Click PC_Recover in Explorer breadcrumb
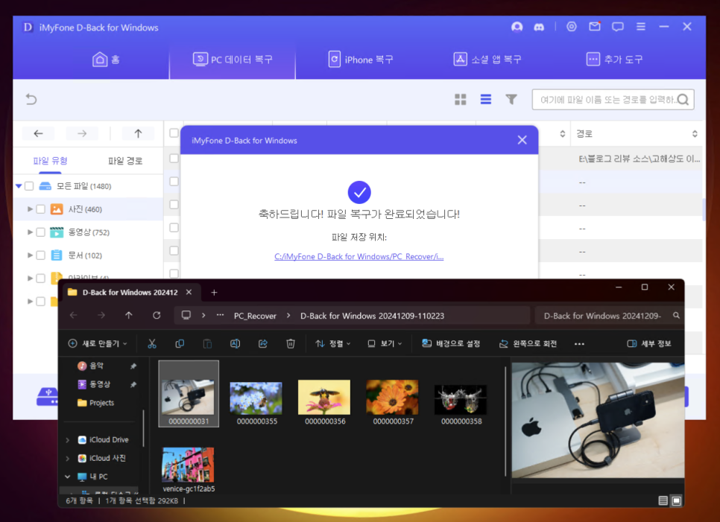Image resolution: width=720 pixels, height=522 pixels. [255, 316]
